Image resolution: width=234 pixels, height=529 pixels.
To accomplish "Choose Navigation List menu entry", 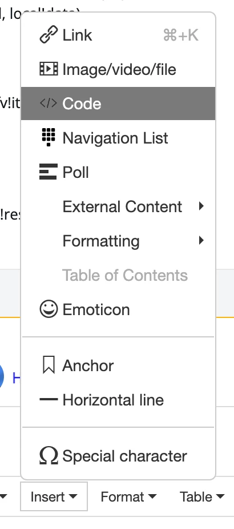I will point(118,138).
